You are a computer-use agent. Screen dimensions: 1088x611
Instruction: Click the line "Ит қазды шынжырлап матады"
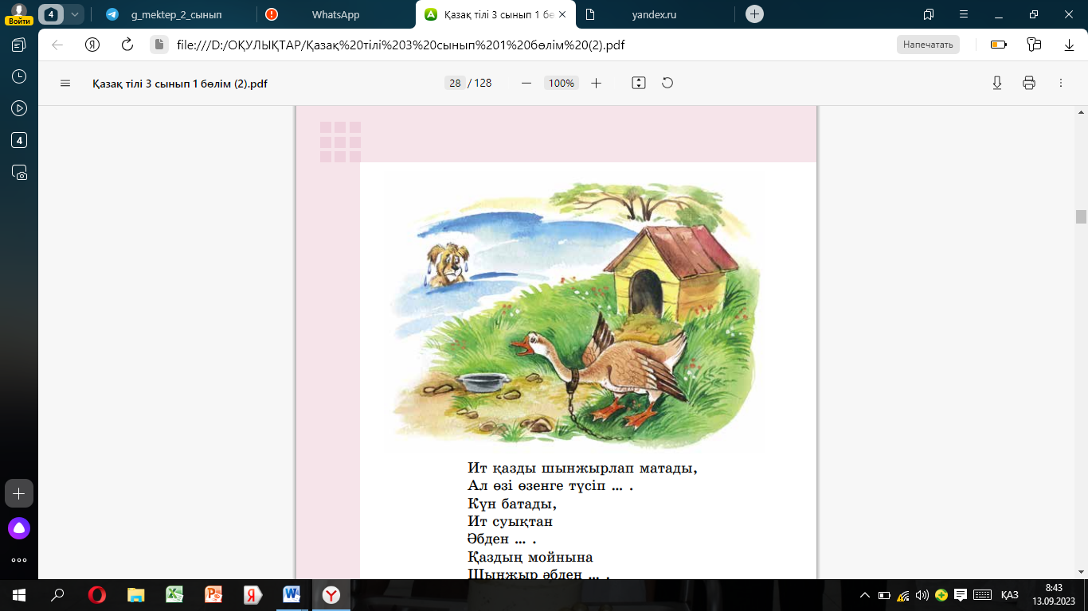click(x=582, y=468)
